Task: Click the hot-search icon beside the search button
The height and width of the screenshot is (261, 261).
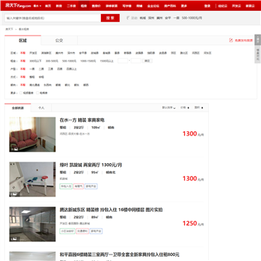Action: point(128,18)
